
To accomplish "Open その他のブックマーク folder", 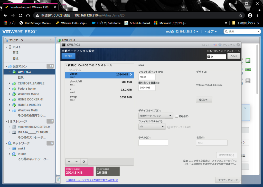I will pyautogui.click(x=246, y=23).
